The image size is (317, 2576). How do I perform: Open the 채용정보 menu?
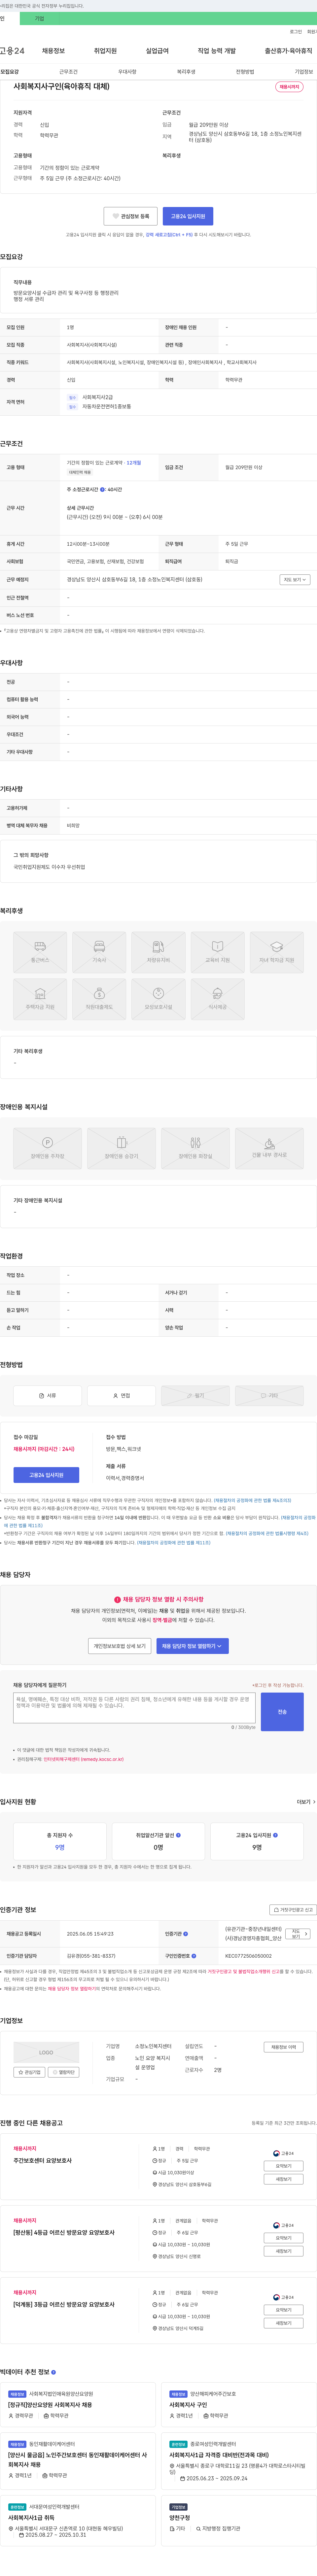coord(53,51)
